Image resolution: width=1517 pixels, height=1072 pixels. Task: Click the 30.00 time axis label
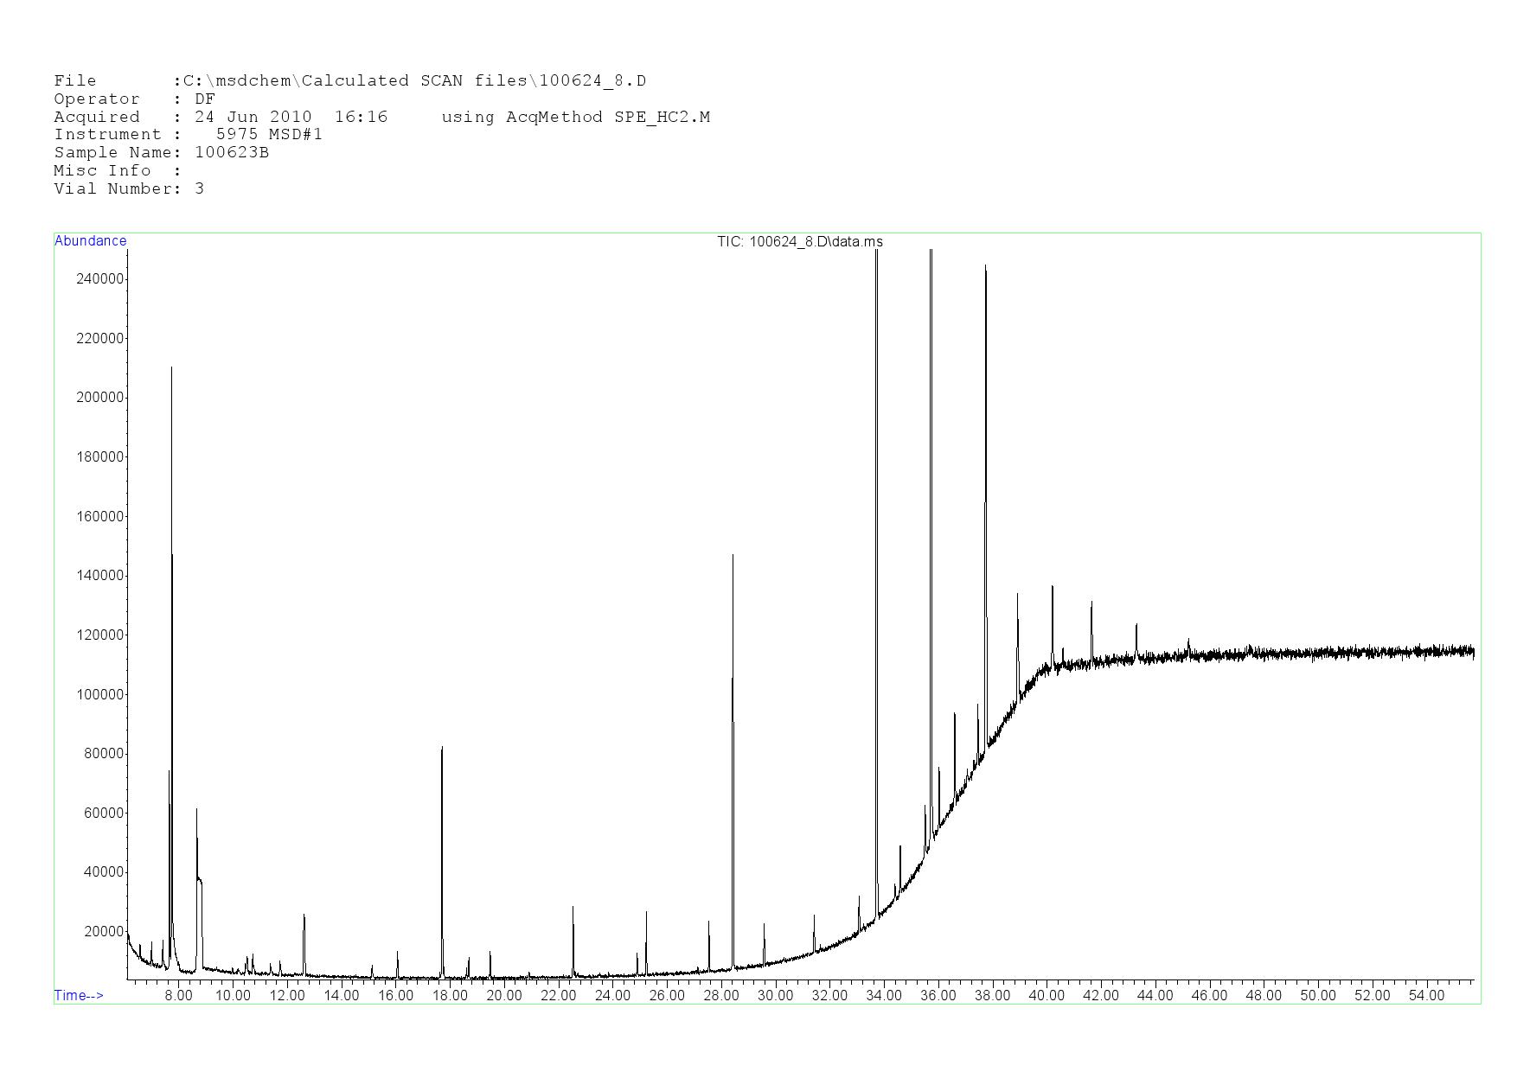(775, 995)
